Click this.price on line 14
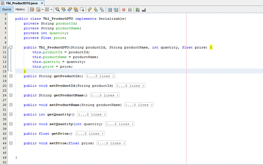263x165 pixels. coord(43,67)
